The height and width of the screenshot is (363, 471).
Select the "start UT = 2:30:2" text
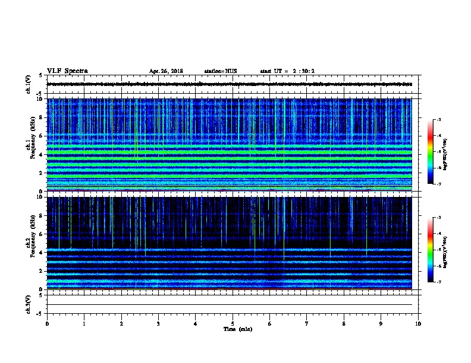(x=287, y=71)
